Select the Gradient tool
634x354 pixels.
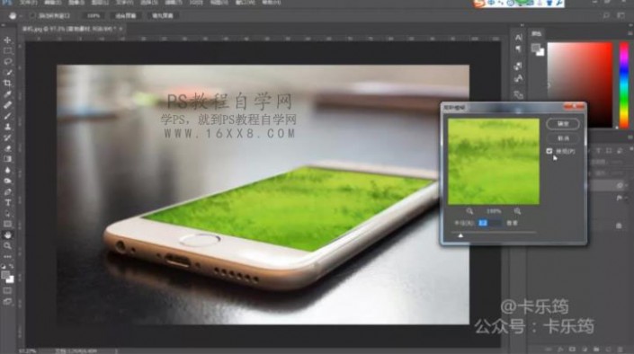point(8,159)
